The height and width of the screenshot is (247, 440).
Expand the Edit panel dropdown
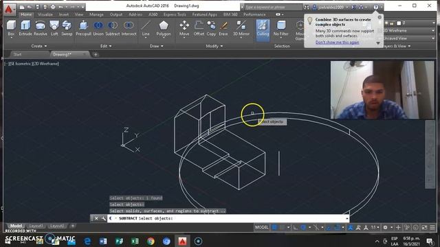106,46
